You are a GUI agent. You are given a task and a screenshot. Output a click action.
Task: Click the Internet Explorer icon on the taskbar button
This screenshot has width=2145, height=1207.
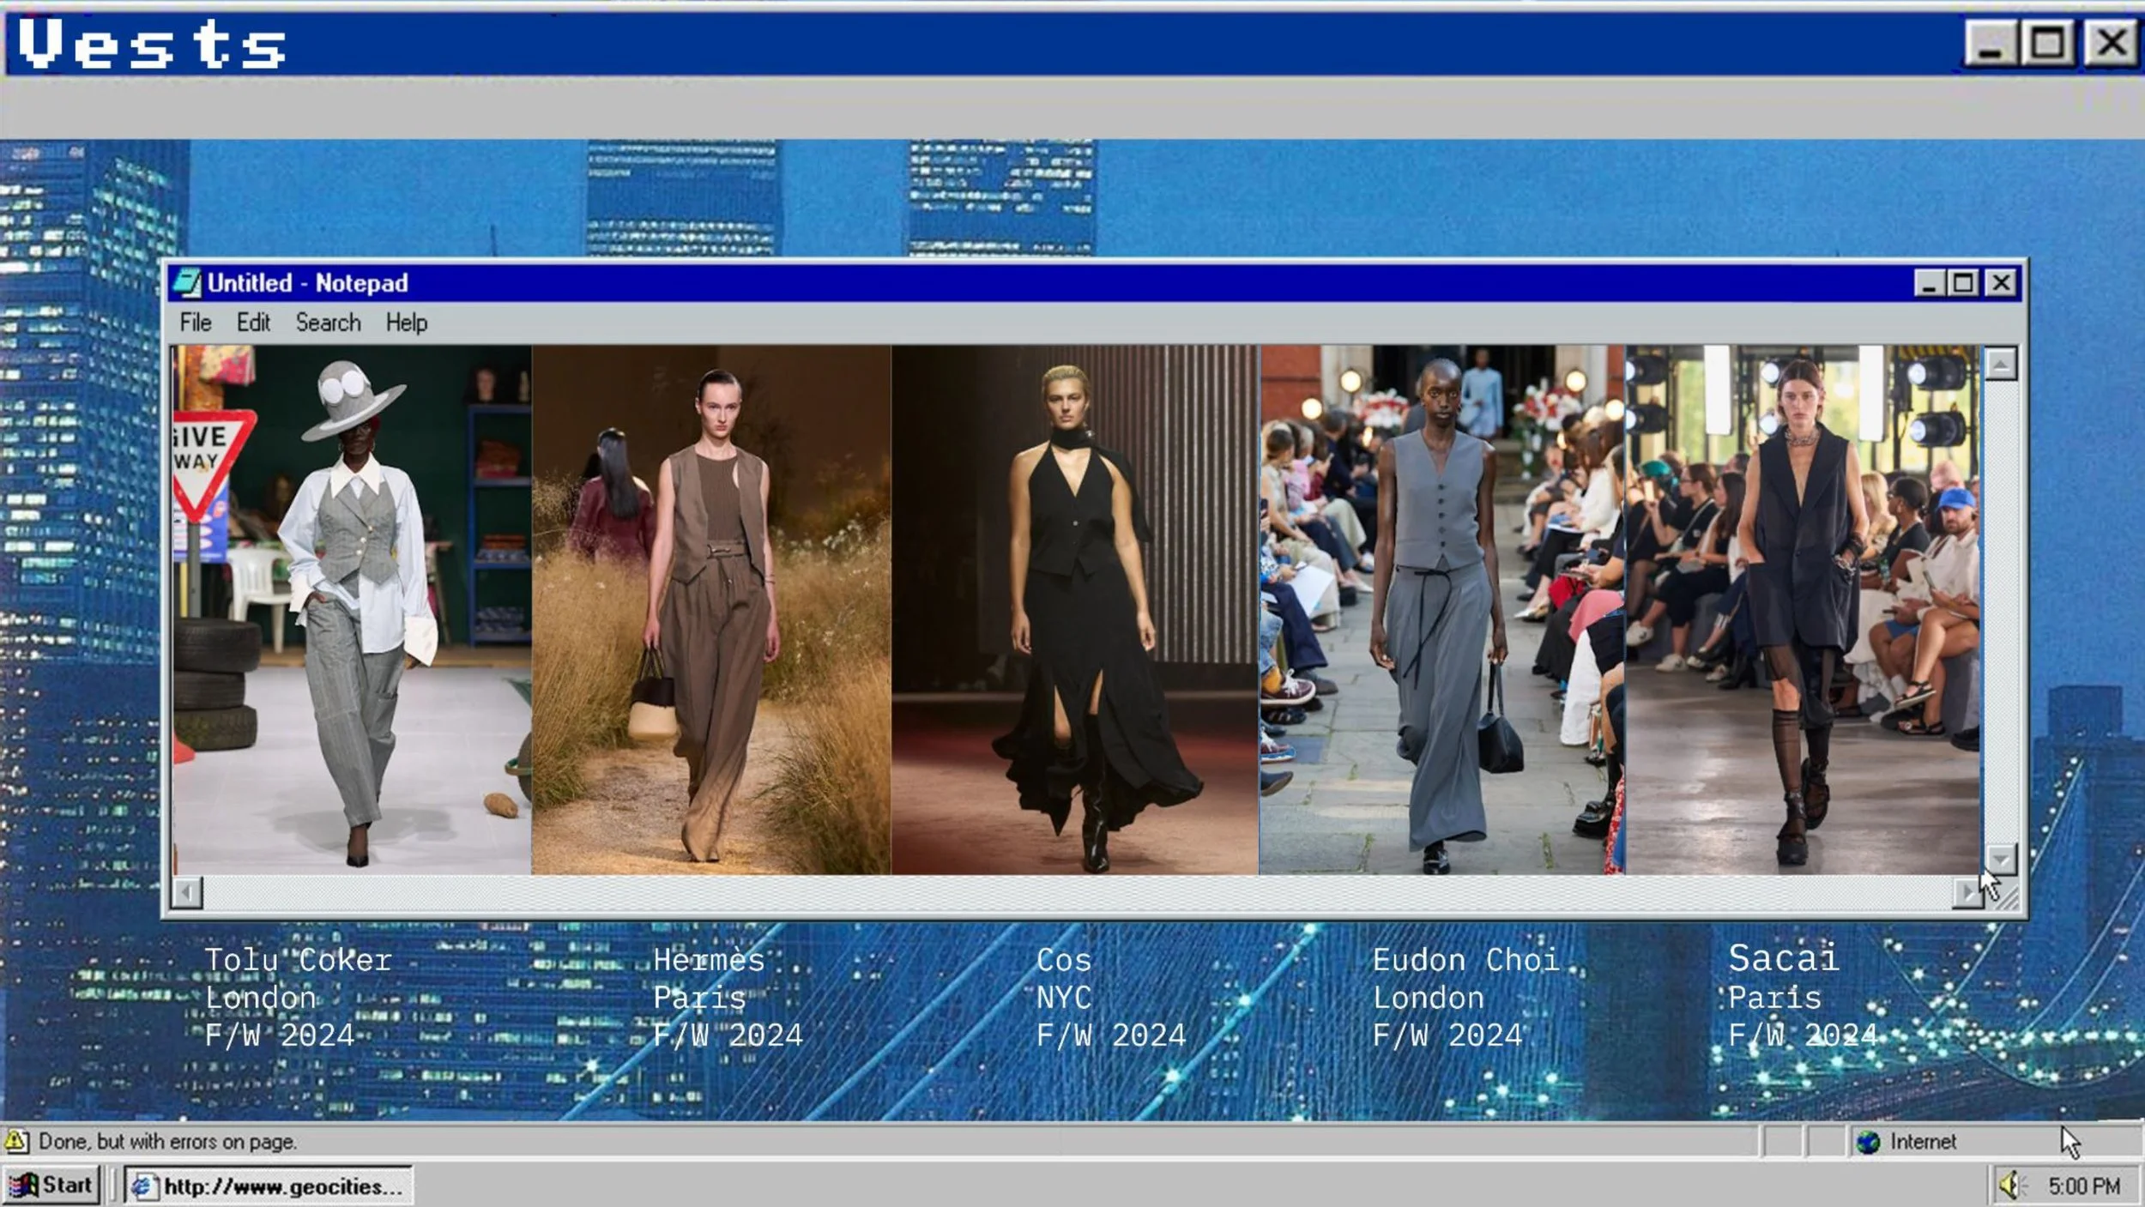pos(142,1186)
